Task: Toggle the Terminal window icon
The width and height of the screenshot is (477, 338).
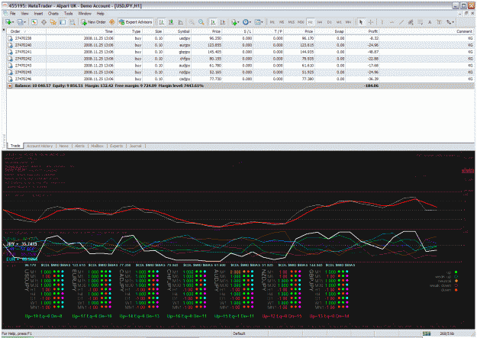Action: [63, 22]
